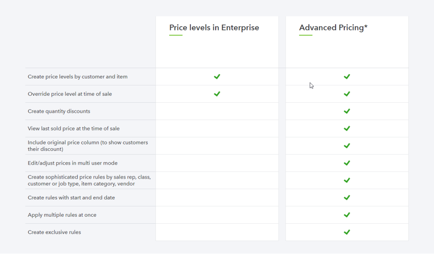Click Enterprise checkmark for create price levels
Screen dimensions: 434x254
[217, 77]
